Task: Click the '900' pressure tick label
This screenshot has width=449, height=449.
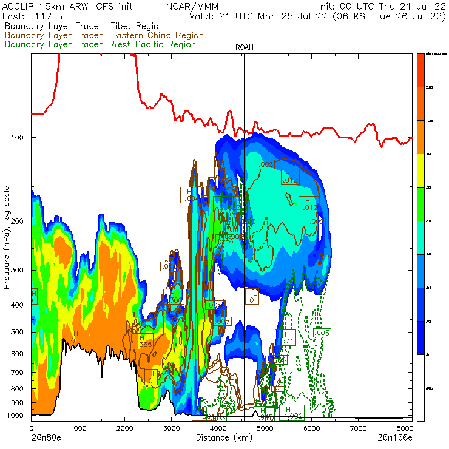Action: pyautogui.click(x=17, y=403)
